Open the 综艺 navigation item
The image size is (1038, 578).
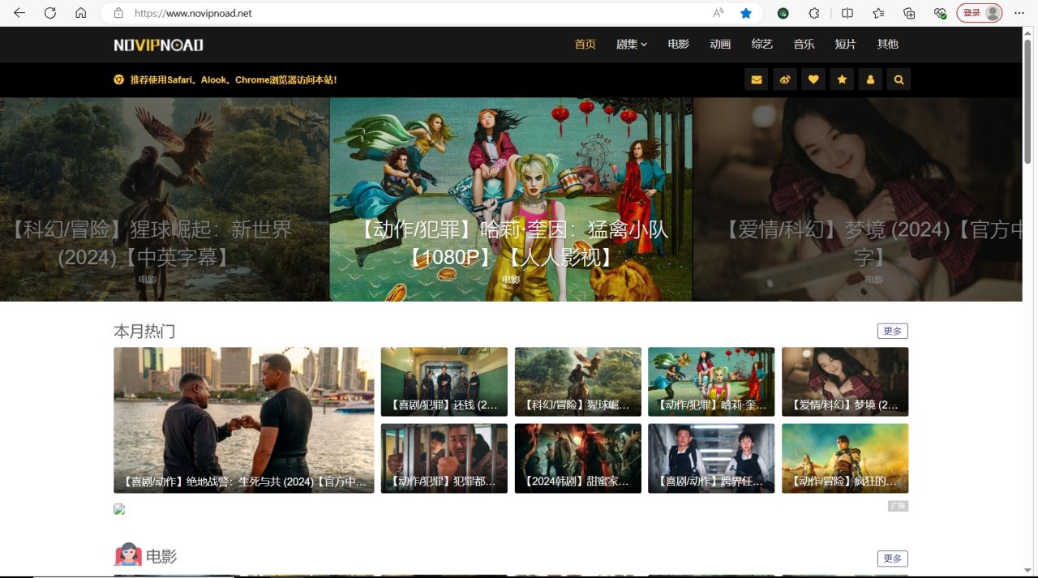762,45
